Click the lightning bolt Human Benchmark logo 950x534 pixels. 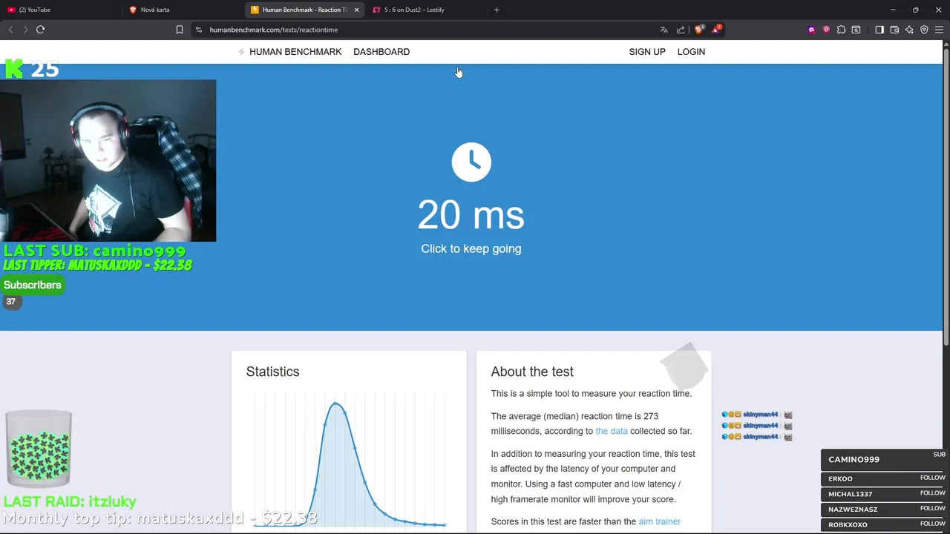(241, 52)
